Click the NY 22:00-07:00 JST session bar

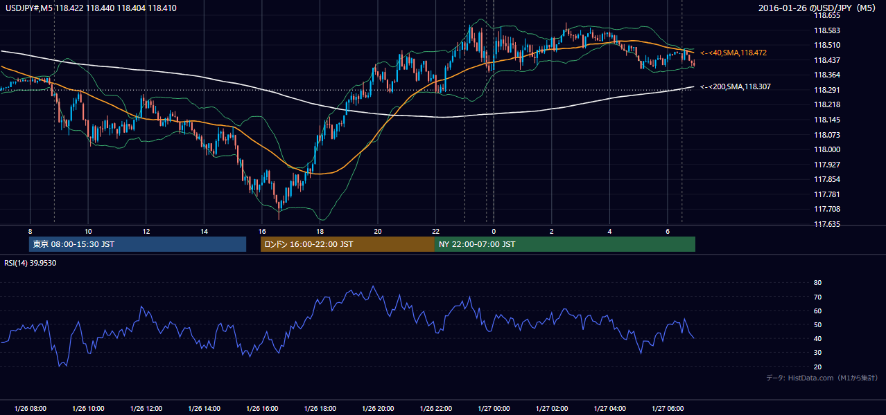coord(565,244)
